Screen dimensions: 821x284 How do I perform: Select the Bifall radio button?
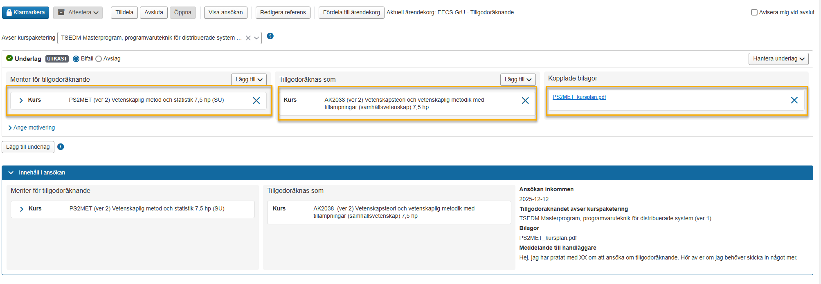tap(76, 59)
